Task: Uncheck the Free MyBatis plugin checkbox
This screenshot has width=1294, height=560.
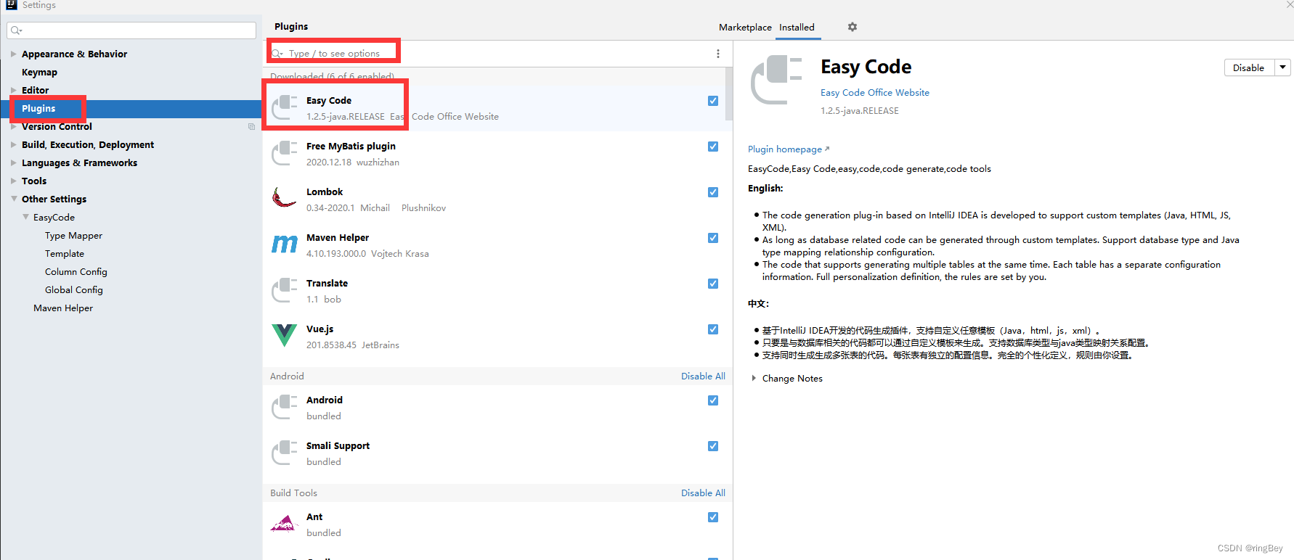Action: point(713,147)
